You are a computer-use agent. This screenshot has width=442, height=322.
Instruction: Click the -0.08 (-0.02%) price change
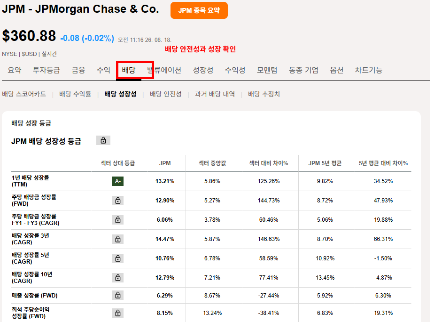pos(87,38)
